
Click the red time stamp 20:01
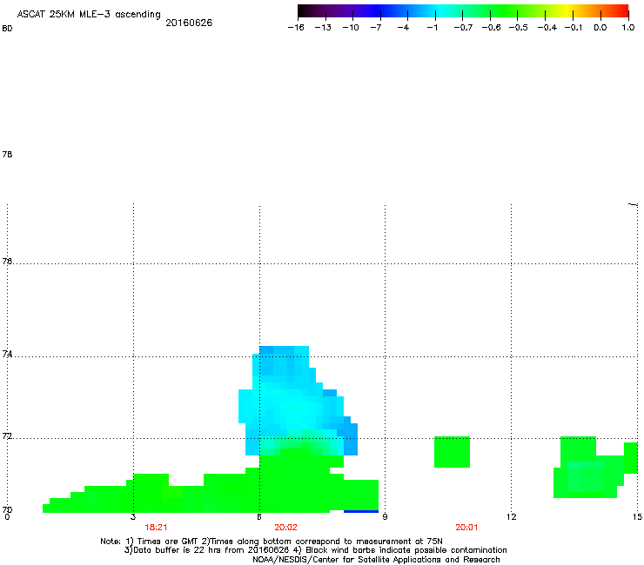click(466, 528)
